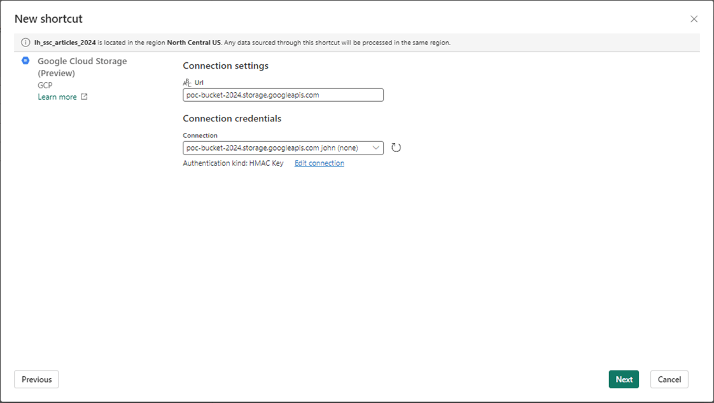Viewport: 714px width, 403px height.
Task: Refresh the connection list with the circular arrow
Action: click(396, 147)
